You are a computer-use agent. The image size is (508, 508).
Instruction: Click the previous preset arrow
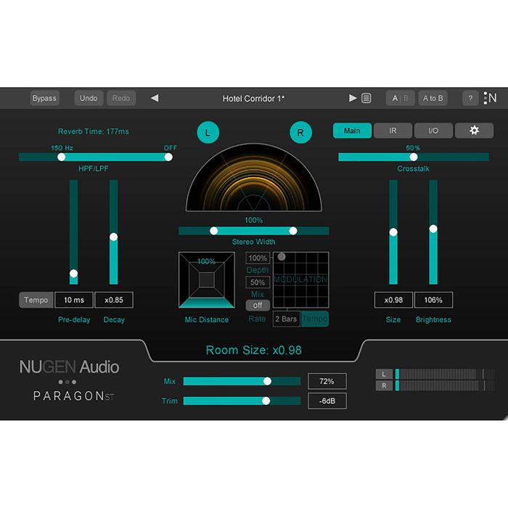coord(155,98)
